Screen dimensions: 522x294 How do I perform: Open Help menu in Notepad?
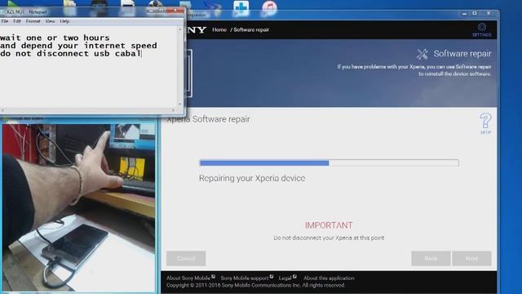click(x=64, y=21)
